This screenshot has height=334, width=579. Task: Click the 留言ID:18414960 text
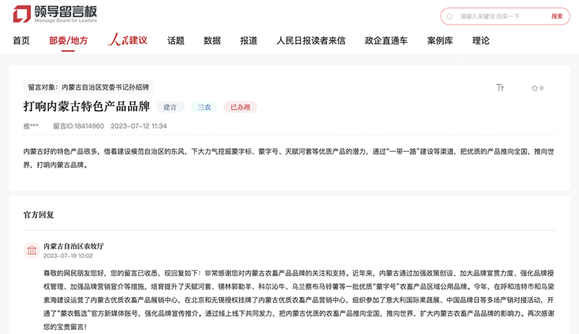coord(78,126)
